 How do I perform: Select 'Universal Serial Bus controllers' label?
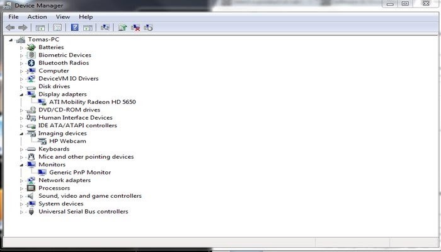[83, 212]
